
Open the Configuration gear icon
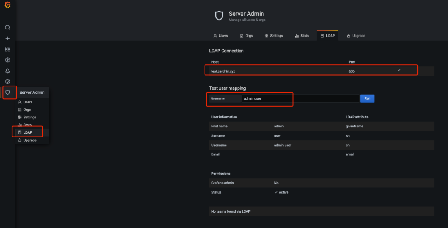tap(7, 81)
